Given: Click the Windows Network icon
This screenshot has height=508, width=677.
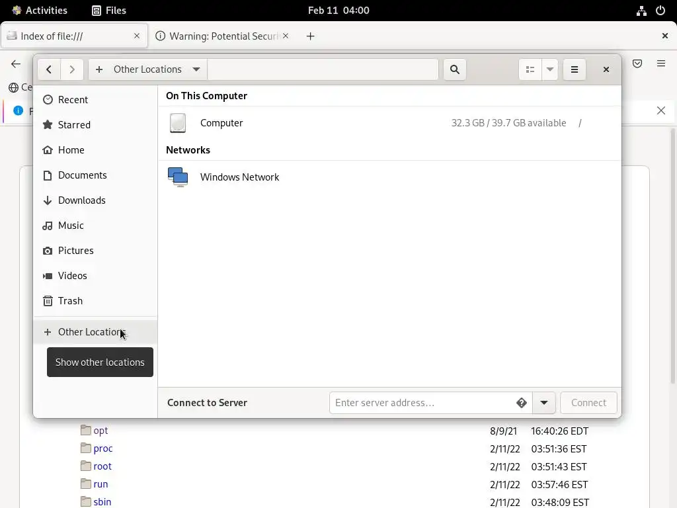Looking at the screenshot, I should tap(177, 177).
